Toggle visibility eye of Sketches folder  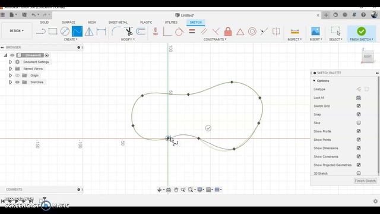click(x=17, y=82)
